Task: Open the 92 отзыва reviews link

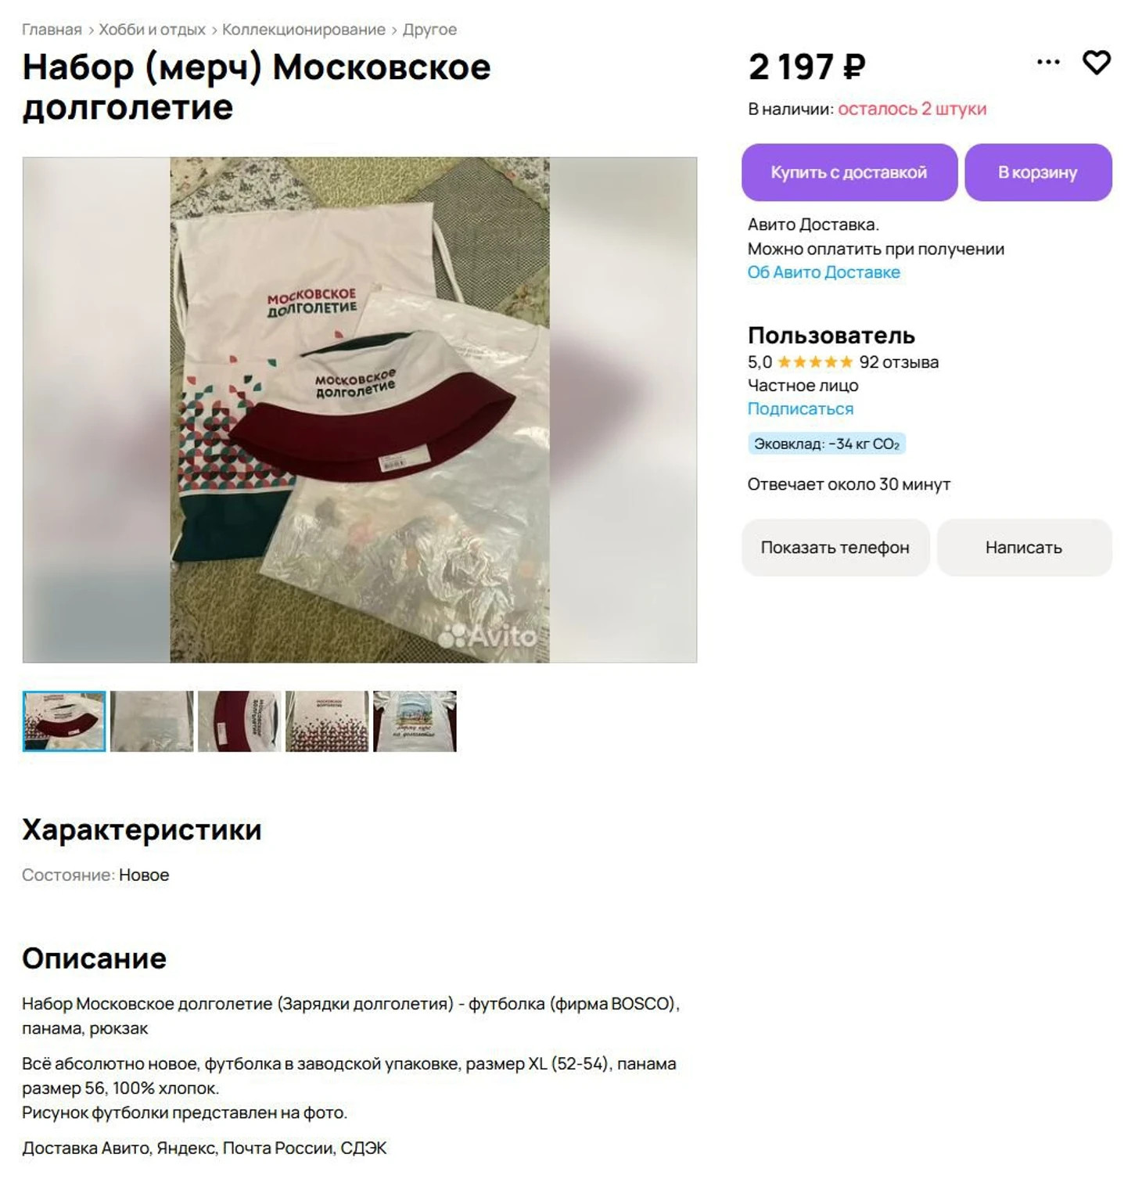Action: (x=899, y=362)
